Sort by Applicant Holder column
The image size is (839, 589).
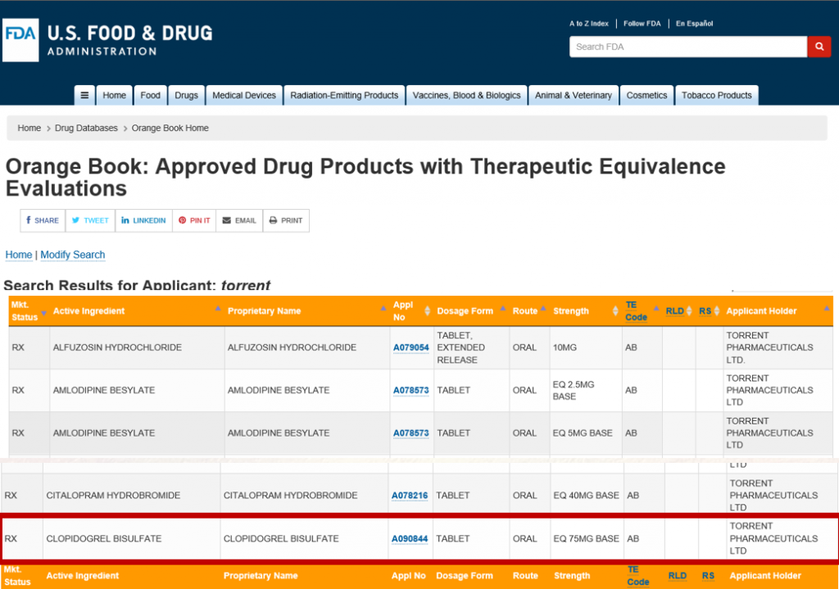778,310
